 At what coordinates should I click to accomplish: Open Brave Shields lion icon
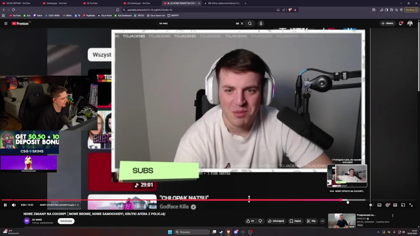290,10
